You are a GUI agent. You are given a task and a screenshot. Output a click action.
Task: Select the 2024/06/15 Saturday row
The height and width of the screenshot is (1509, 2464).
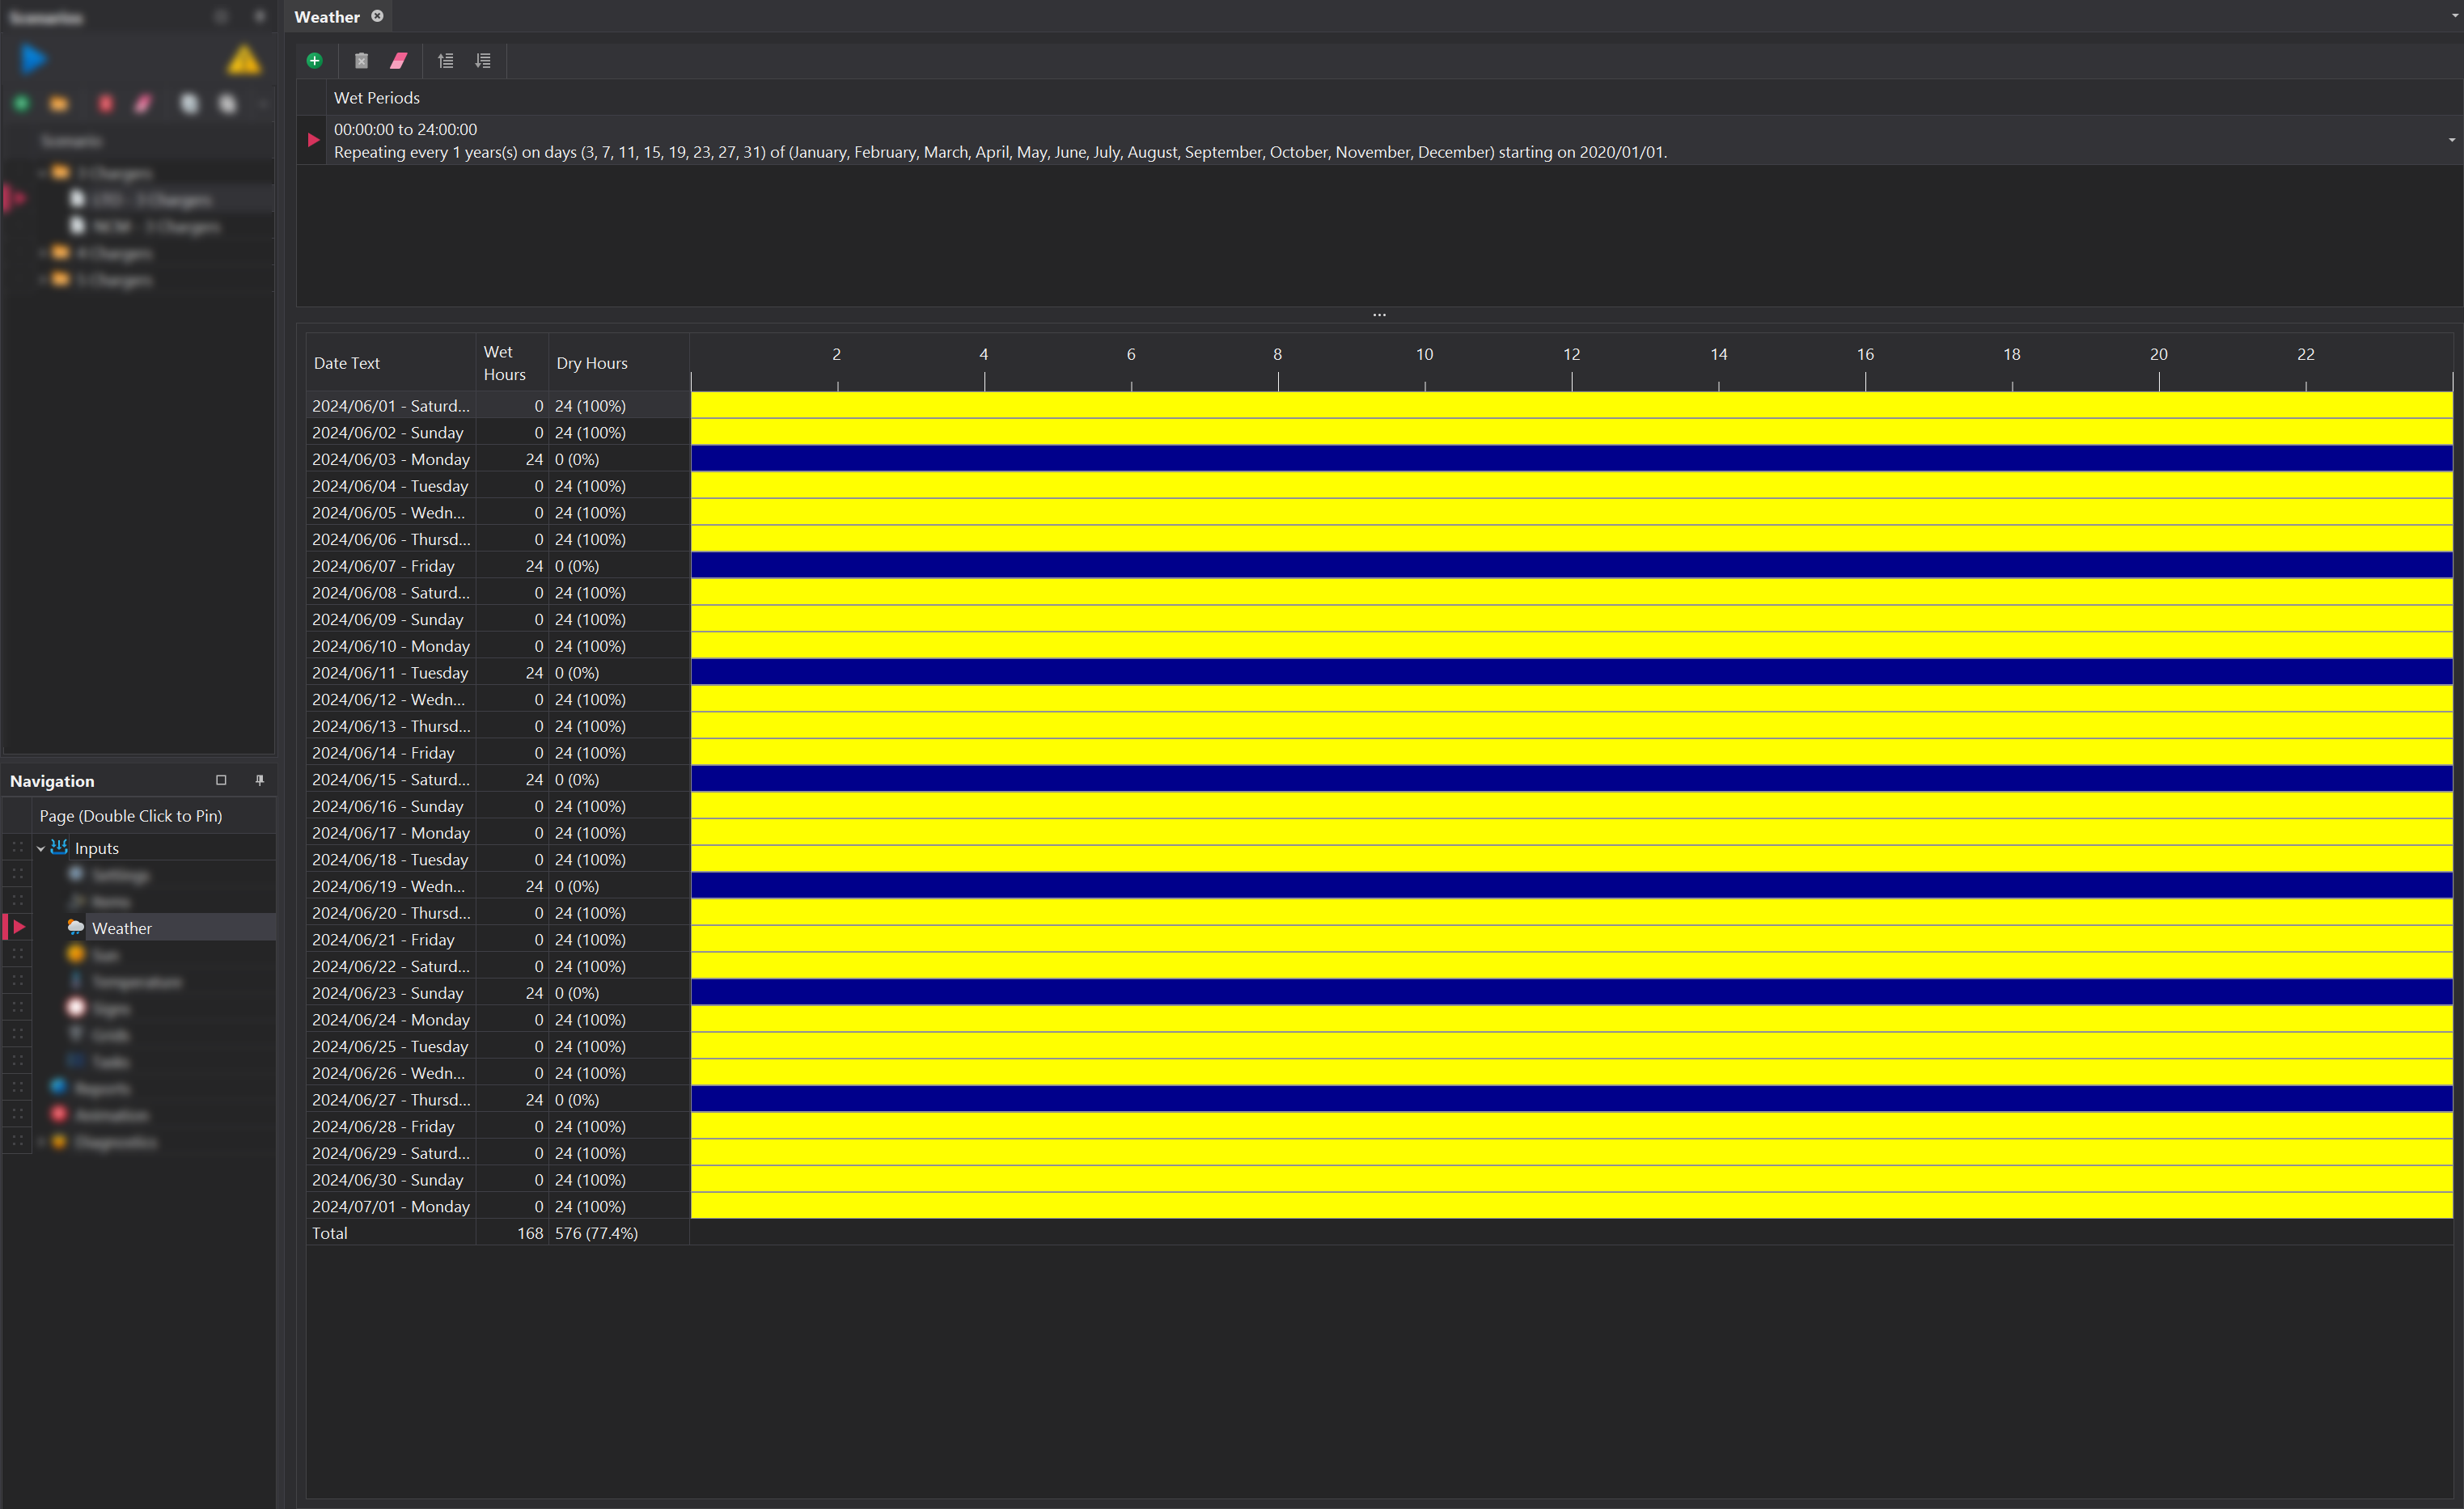pyautogui.click(x=390, y=779)
